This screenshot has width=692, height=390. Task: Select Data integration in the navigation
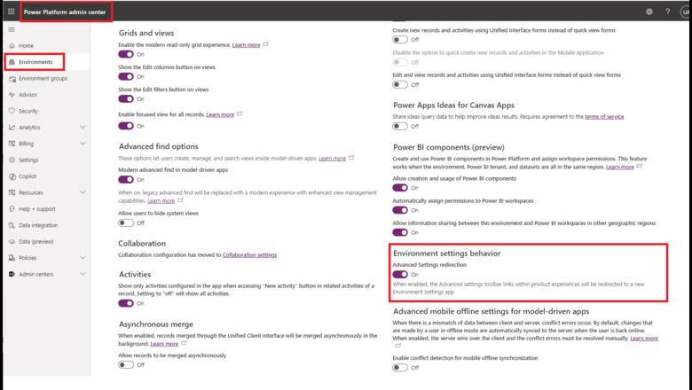[38, 225]
